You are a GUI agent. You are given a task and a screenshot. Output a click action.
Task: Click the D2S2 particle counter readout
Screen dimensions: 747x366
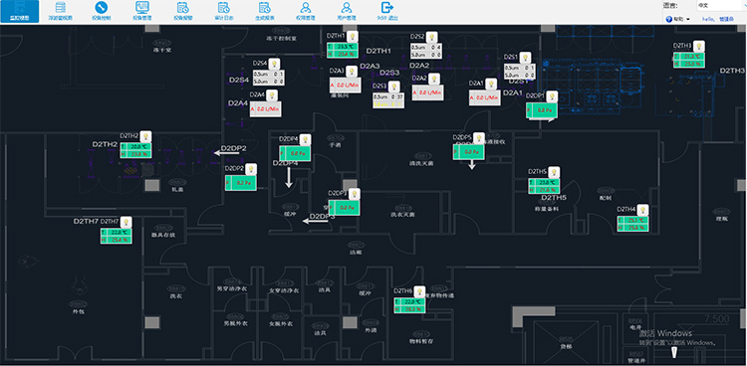(x=426, y=51)
